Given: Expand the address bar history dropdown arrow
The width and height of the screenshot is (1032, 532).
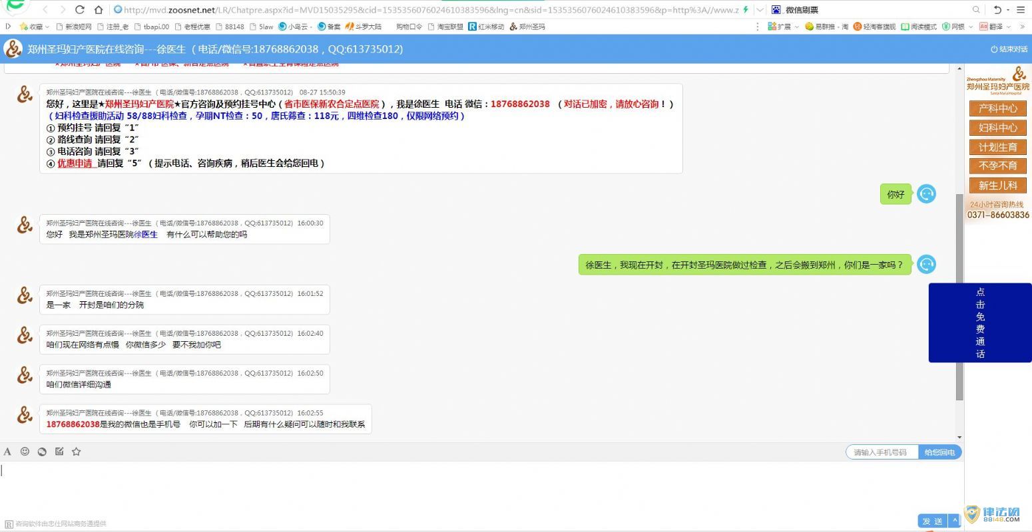Looking at the screenshot, I should [760, 9].
